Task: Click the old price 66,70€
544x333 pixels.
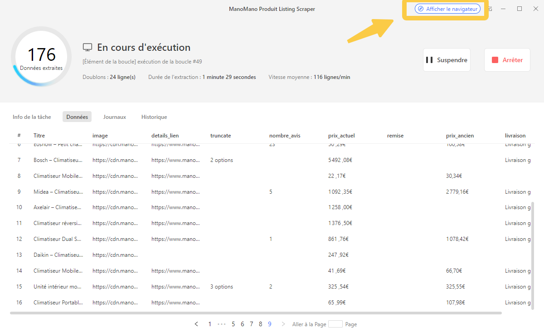Action: tap(454, 271)
